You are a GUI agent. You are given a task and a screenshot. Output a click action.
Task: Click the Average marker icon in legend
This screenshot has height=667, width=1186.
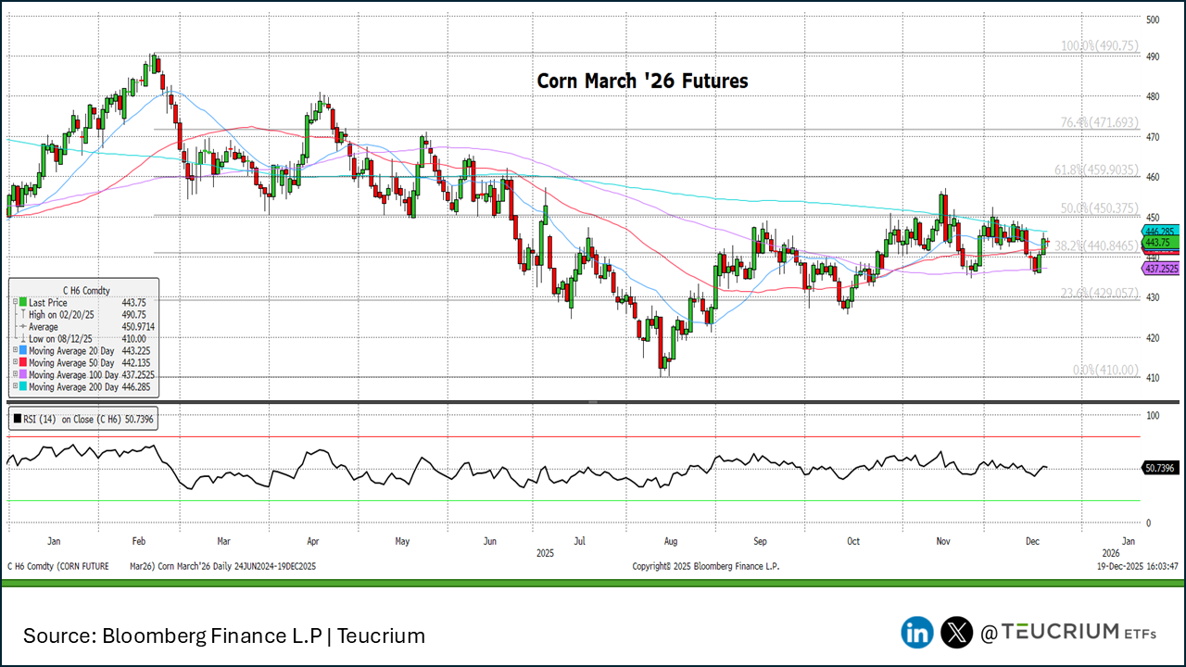pyautogui.click(x=22, y=327)
